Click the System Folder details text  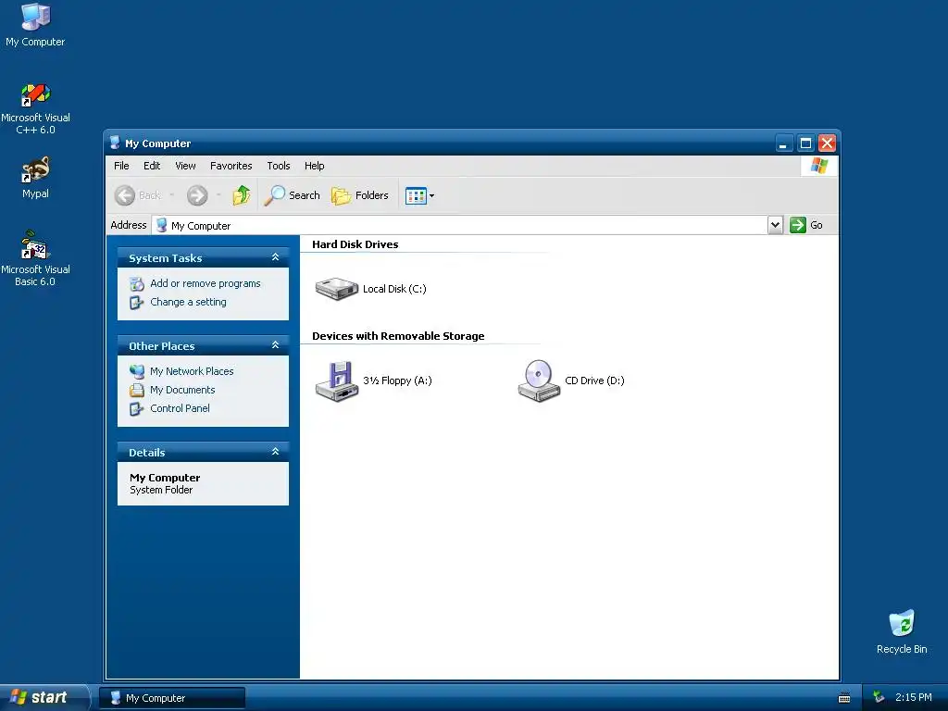coord(161,491)
